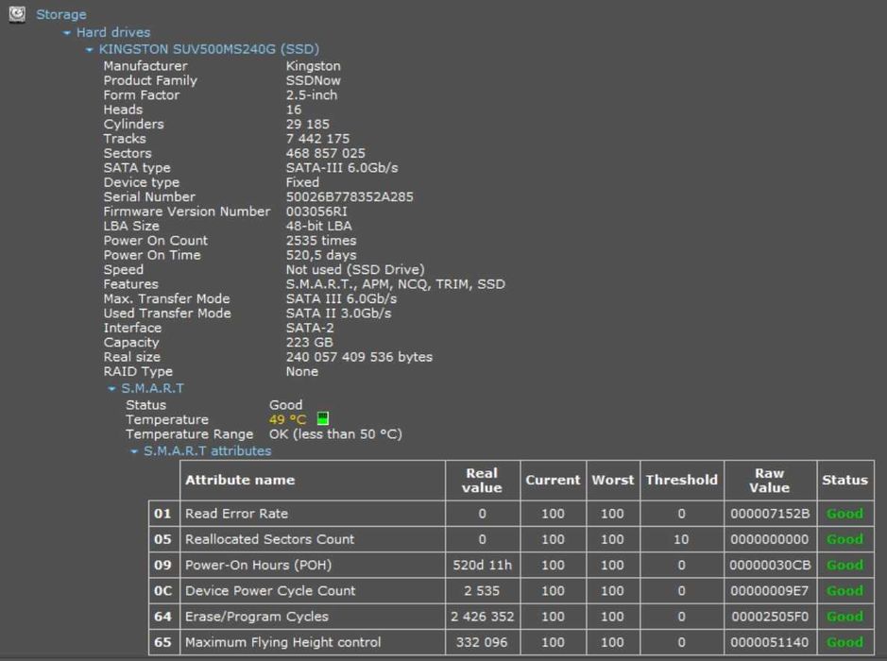Click the Status column header
The width and height of the screenshot is (887, 661).
tap(845, 480)
